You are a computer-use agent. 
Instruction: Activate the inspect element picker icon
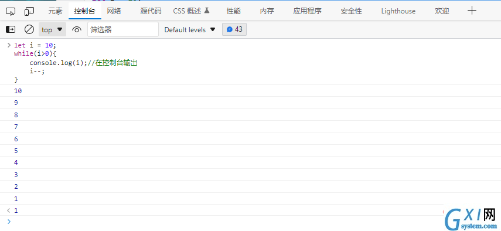(x=11, y=12)
